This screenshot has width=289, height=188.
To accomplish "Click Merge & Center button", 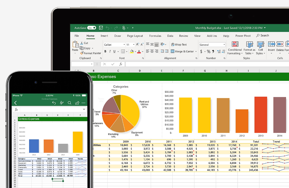I will click(182, 51).
